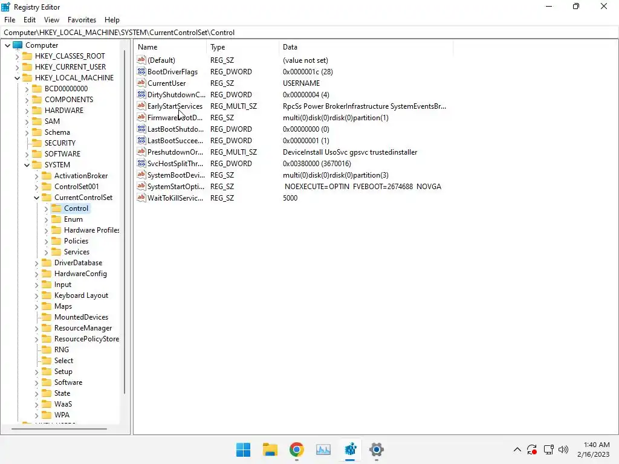Collapse the Computer root node
This screenshot has width=619, height=464.
[x=7, y=45]
